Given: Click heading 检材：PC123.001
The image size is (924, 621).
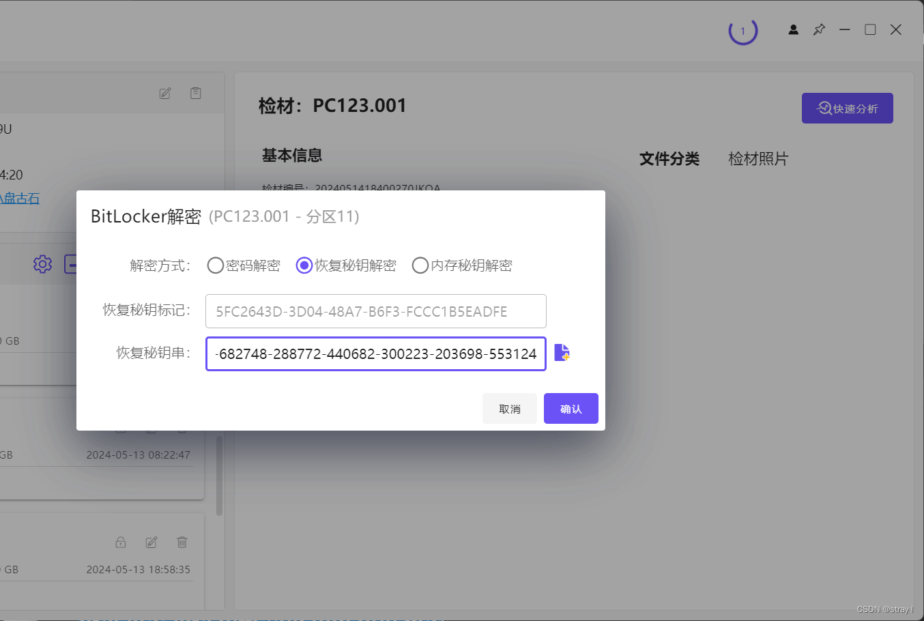Looking at the screenshot, I should click(x=332, y=106).
